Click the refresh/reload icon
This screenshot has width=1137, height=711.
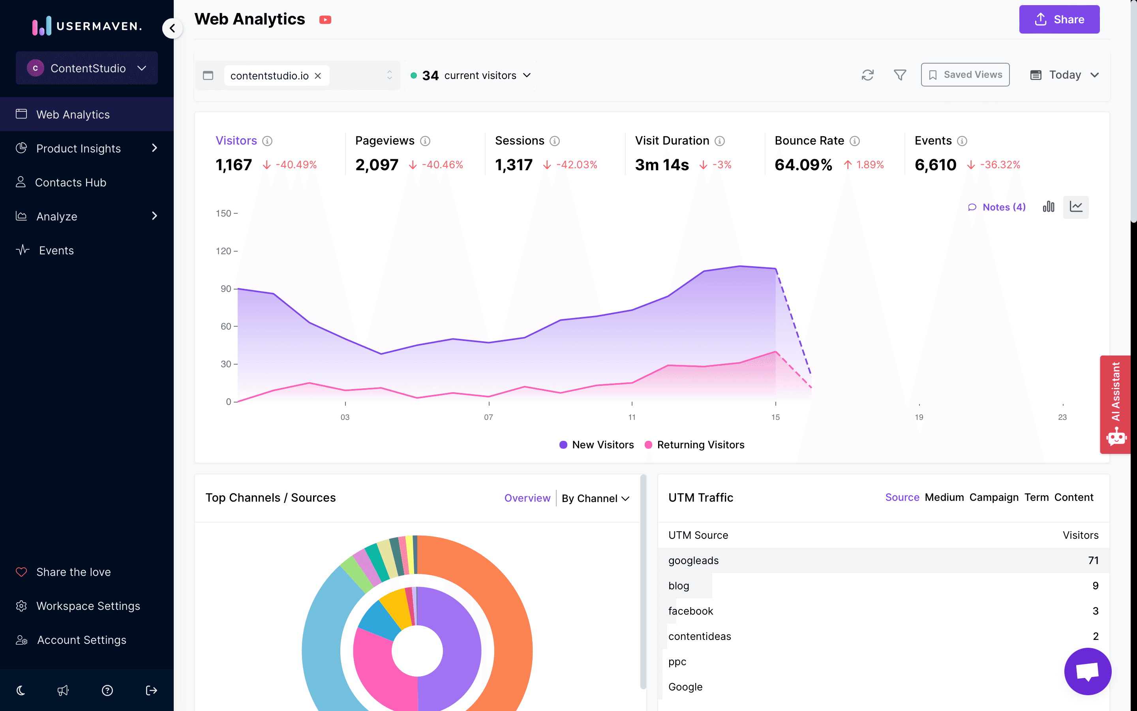868,75
